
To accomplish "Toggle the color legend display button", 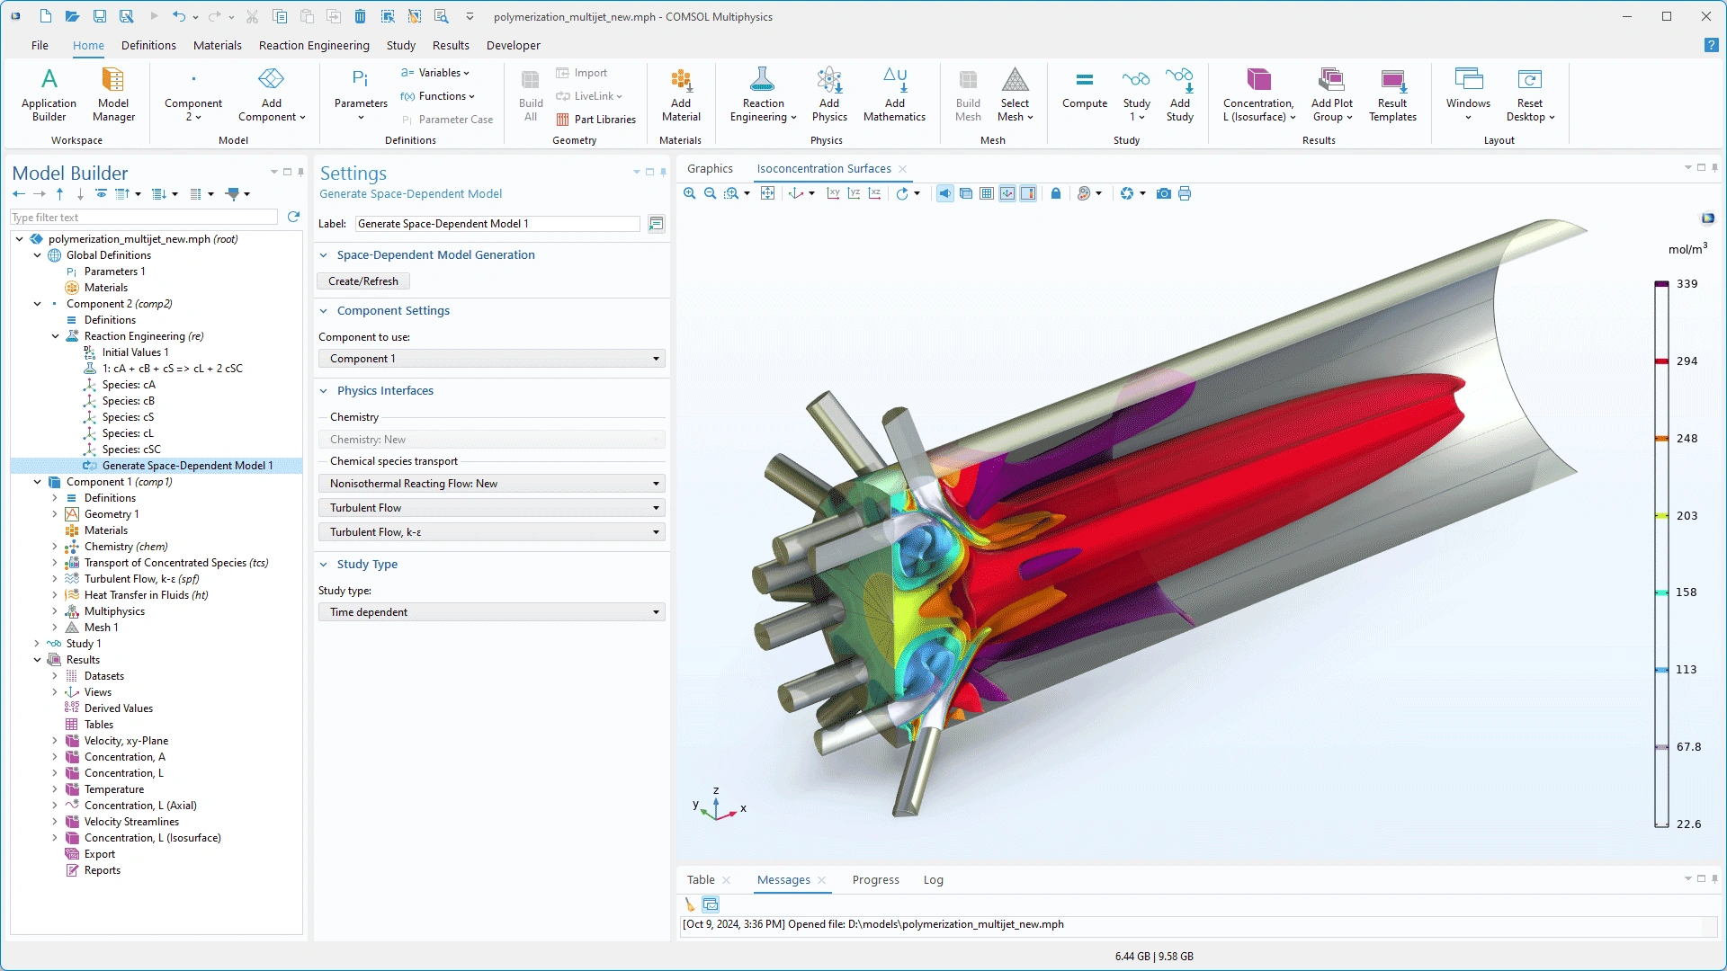I will [x=1028, y=193].
